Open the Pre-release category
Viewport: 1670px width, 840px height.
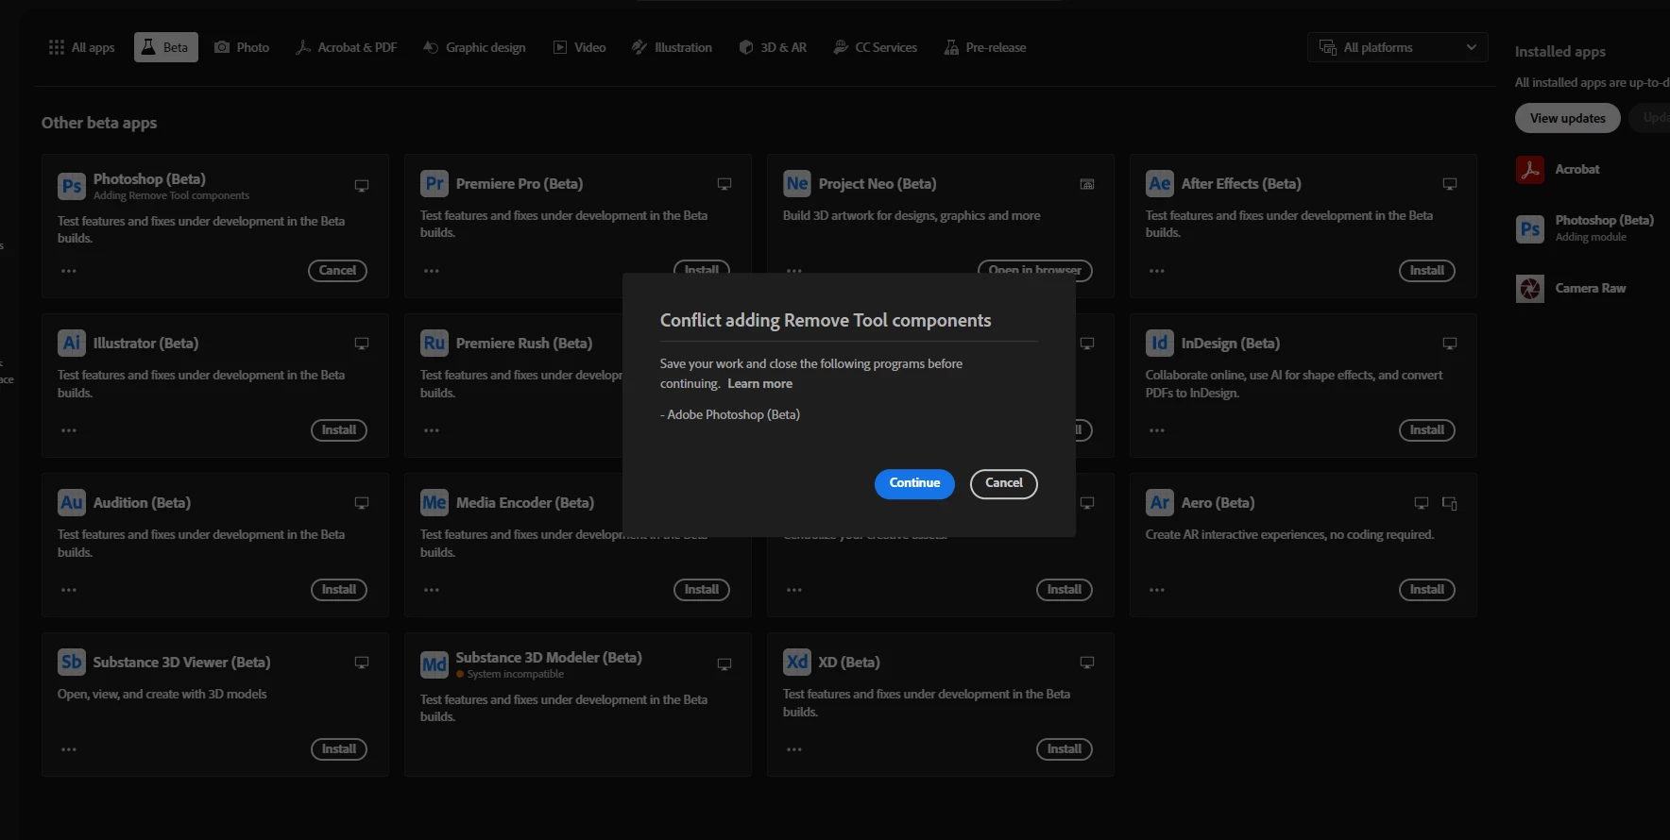(x=984, y=47)
